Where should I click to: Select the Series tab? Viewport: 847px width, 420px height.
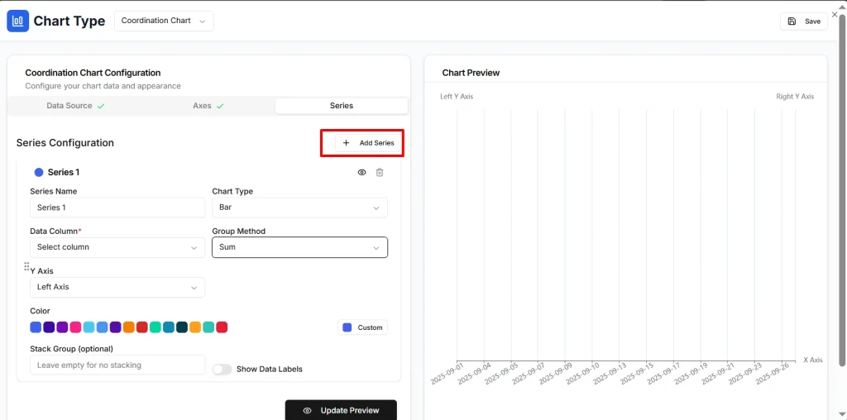342,106
